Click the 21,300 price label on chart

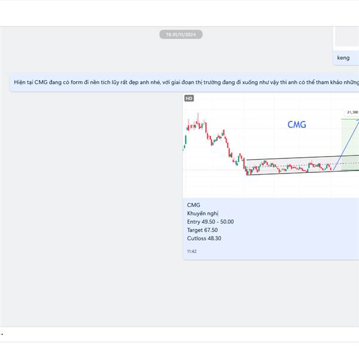point(352,112)
